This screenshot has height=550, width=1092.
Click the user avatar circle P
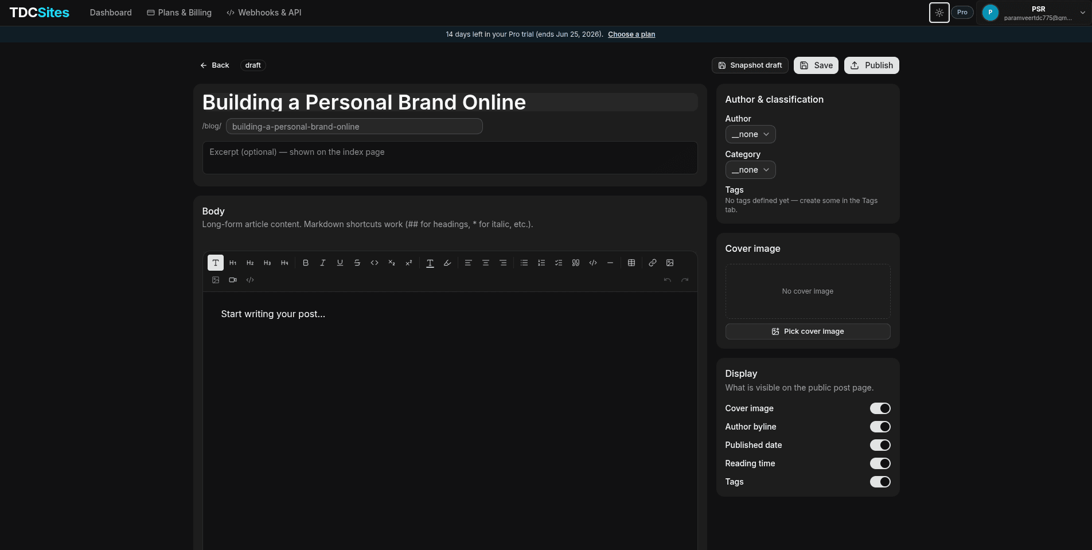pyautogui.click(x=990, y=13)
